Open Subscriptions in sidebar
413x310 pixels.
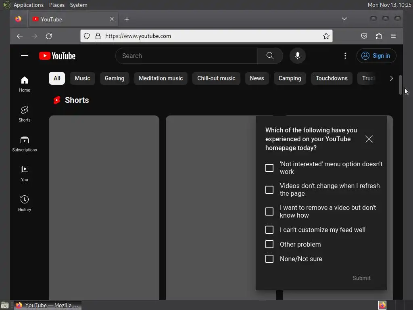coord(25,144)
